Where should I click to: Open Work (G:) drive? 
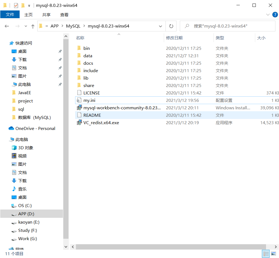pos(28,239)
